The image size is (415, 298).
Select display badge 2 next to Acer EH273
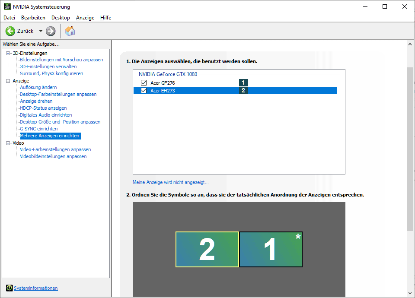click(243, 91)
